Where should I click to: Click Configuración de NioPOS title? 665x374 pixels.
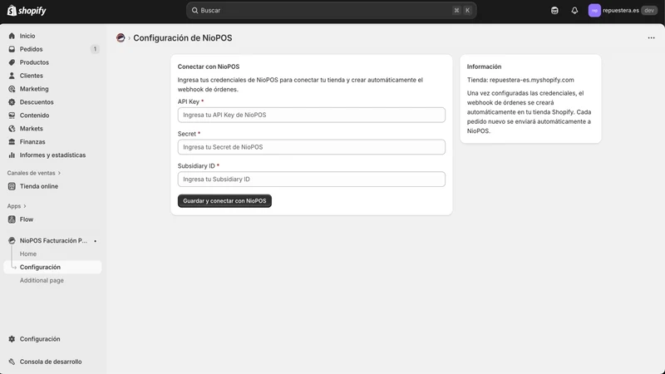pyautogui.click(x=183, y=37)
